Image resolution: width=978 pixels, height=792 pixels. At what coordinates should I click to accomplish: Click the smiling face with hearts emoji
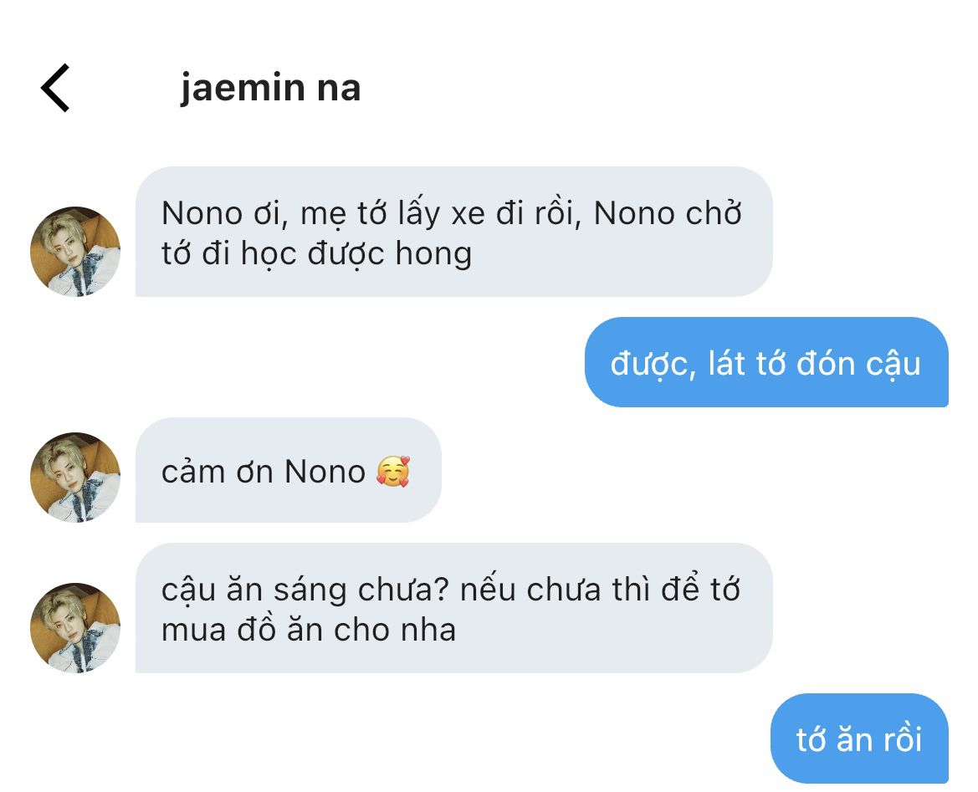393,472
